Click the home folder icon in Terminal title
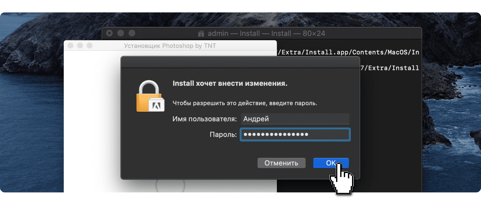Viewport: 481px width, 204px height. click(x=201, y=34)
